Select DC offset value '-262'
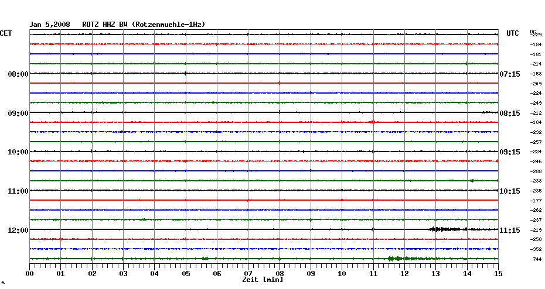 pos(536,210)
